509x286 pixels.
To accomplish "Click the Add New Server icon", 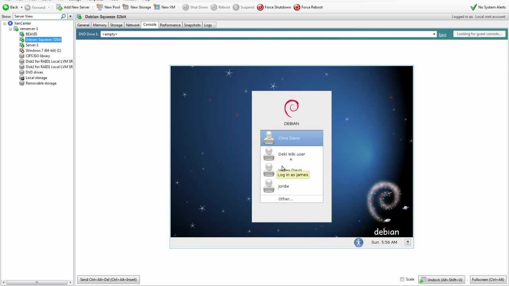I will point(59,7).
